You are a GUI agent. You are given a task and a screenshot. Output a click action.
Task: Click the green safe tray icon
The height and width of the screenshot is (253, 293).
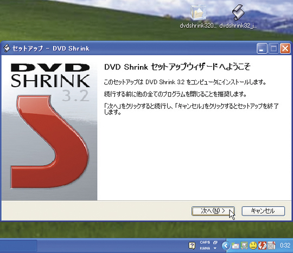(244, 245)
